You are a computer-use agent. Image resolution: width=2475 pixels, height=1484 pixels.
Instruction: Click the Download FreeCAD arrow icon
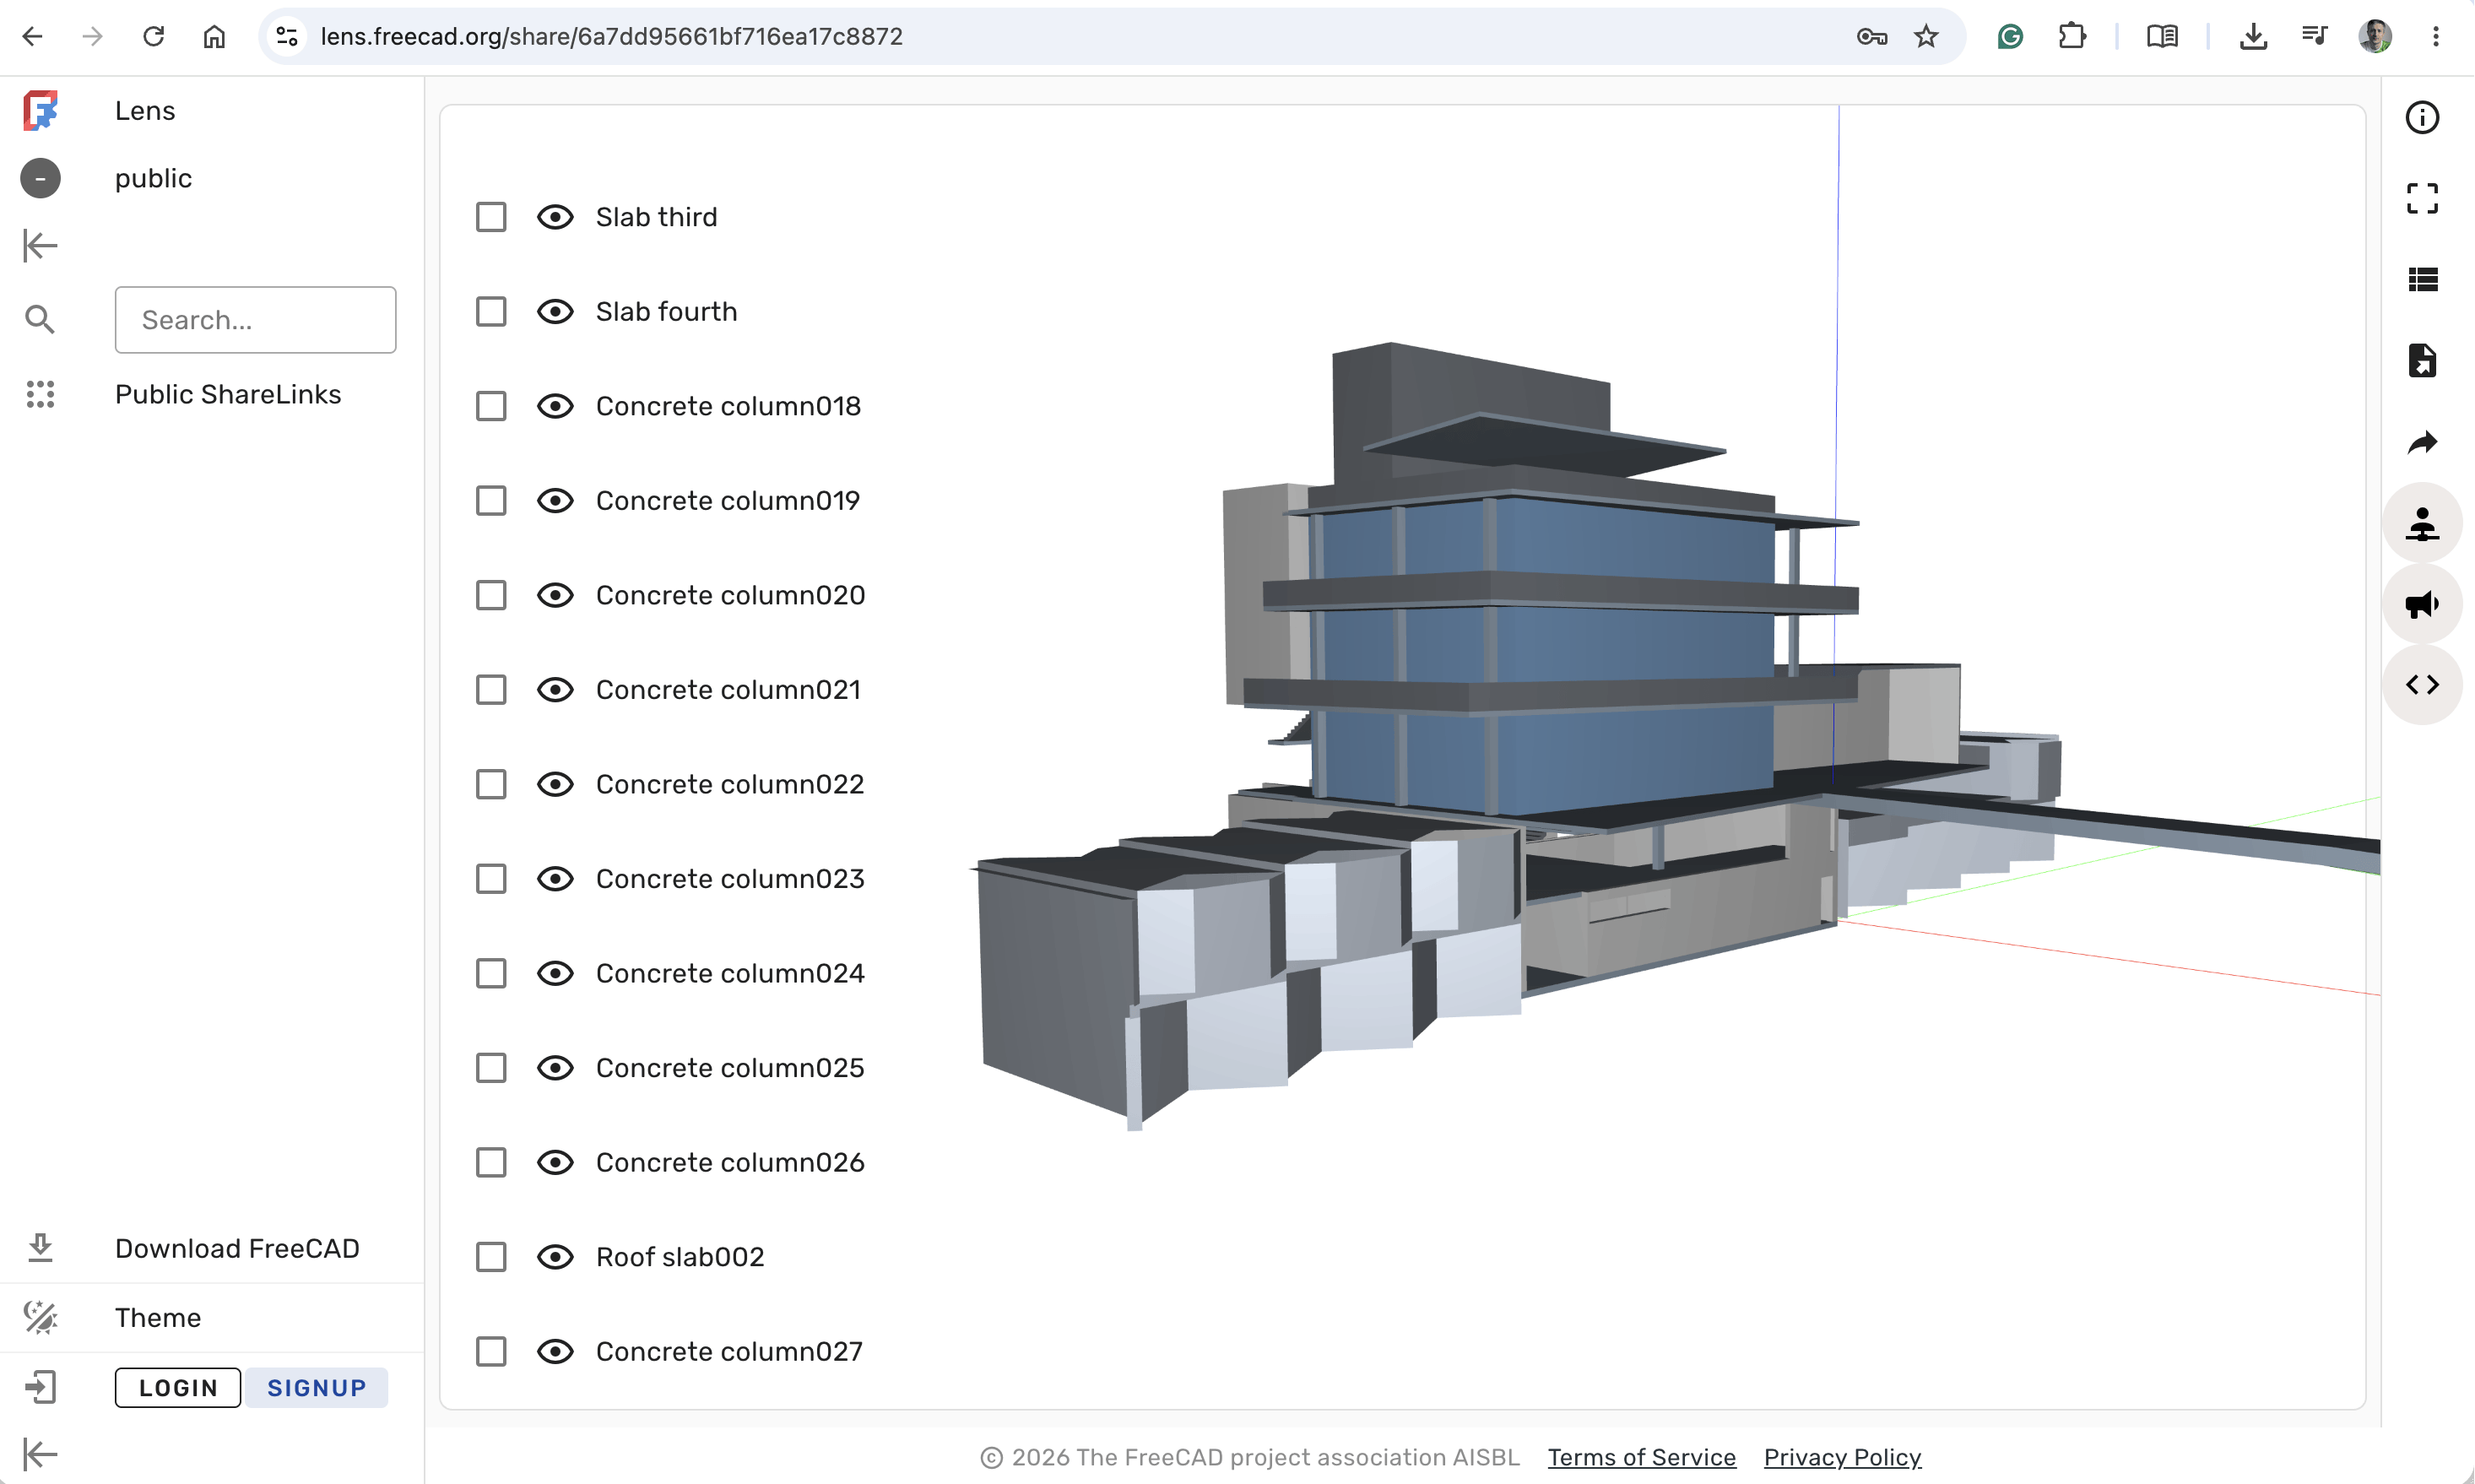(40, 1248)
